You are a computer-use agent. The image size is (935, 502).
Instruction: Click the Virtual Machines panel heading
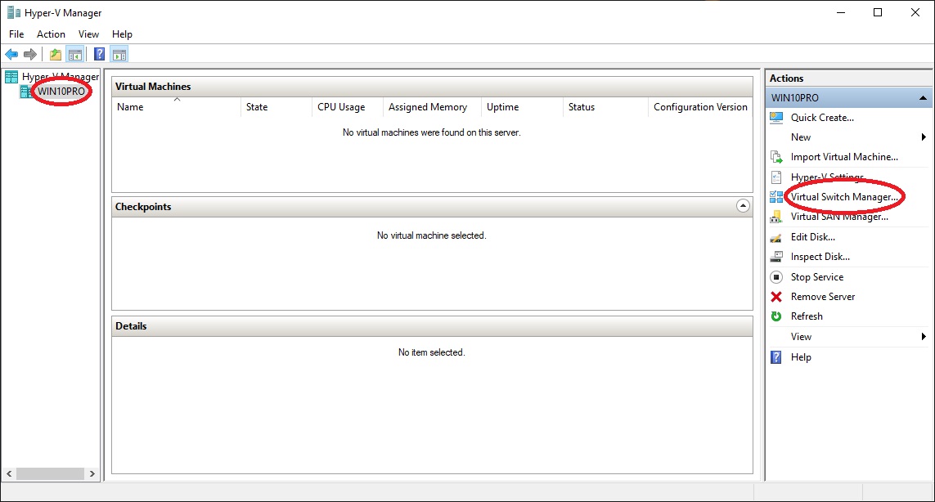pos(153,87)
